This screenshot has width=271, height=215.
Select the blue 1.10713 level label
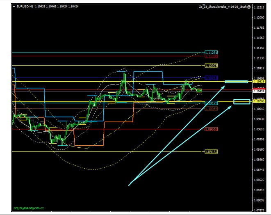point(211,78)
